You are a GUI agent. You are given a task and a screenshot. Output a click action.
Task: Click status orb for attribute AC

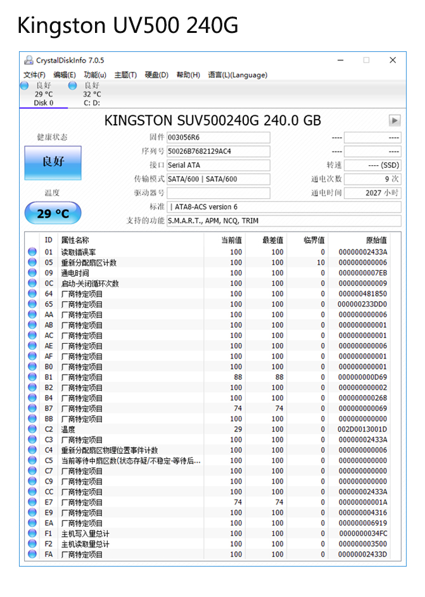click(32, 335)
